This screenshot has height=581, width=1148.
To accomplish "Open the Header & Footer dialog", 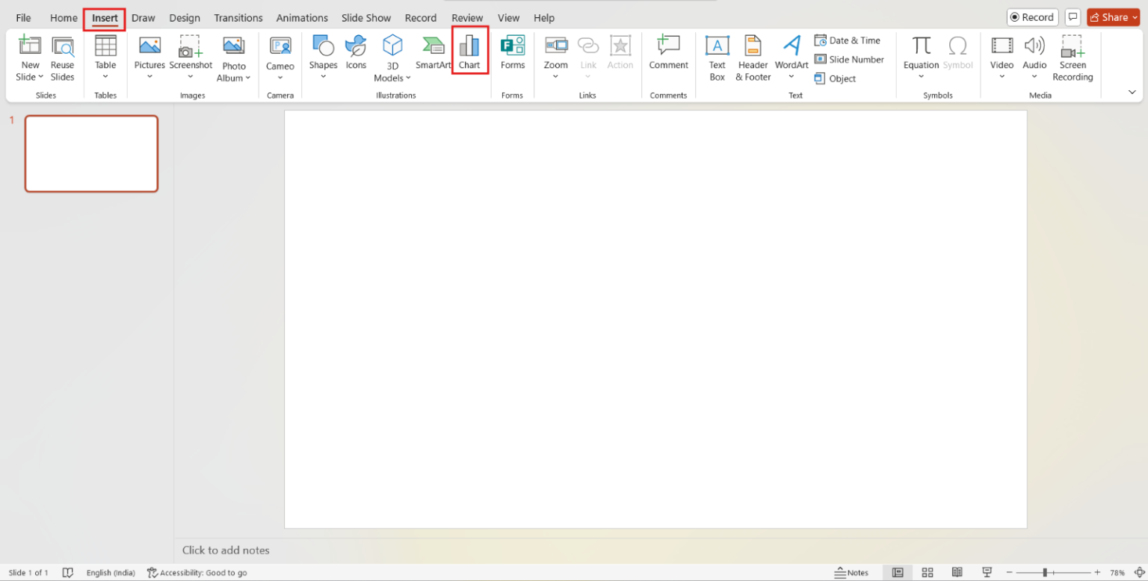I will pos(752,56).
